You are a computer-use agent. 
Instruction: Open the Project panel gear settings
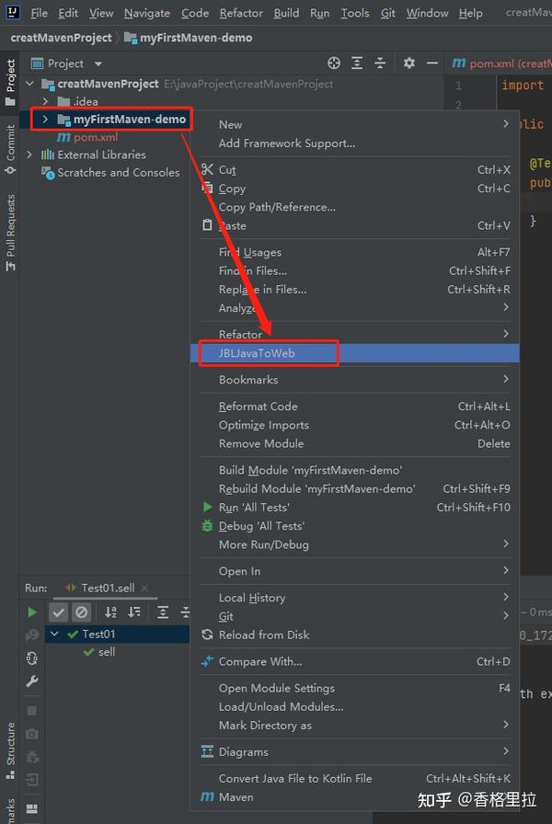pyautogui.click(x=409, y=63)
